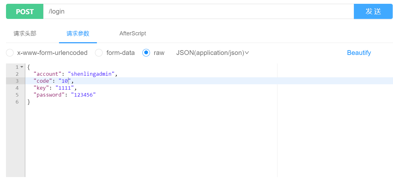This screenshot has width=393, height=184.
Task: Select the x-www-form-urlencoded radio option
Action: (10, 53)
